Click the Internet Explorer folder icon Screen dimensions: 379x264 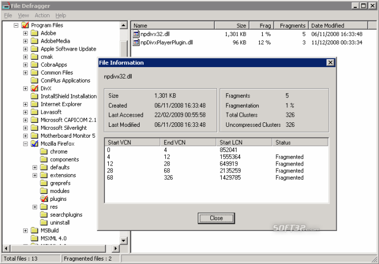35,104
